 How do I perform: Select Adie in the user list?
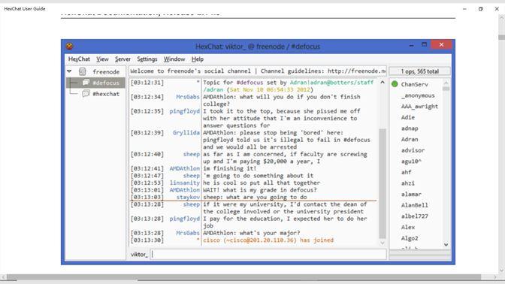point(408,117)
